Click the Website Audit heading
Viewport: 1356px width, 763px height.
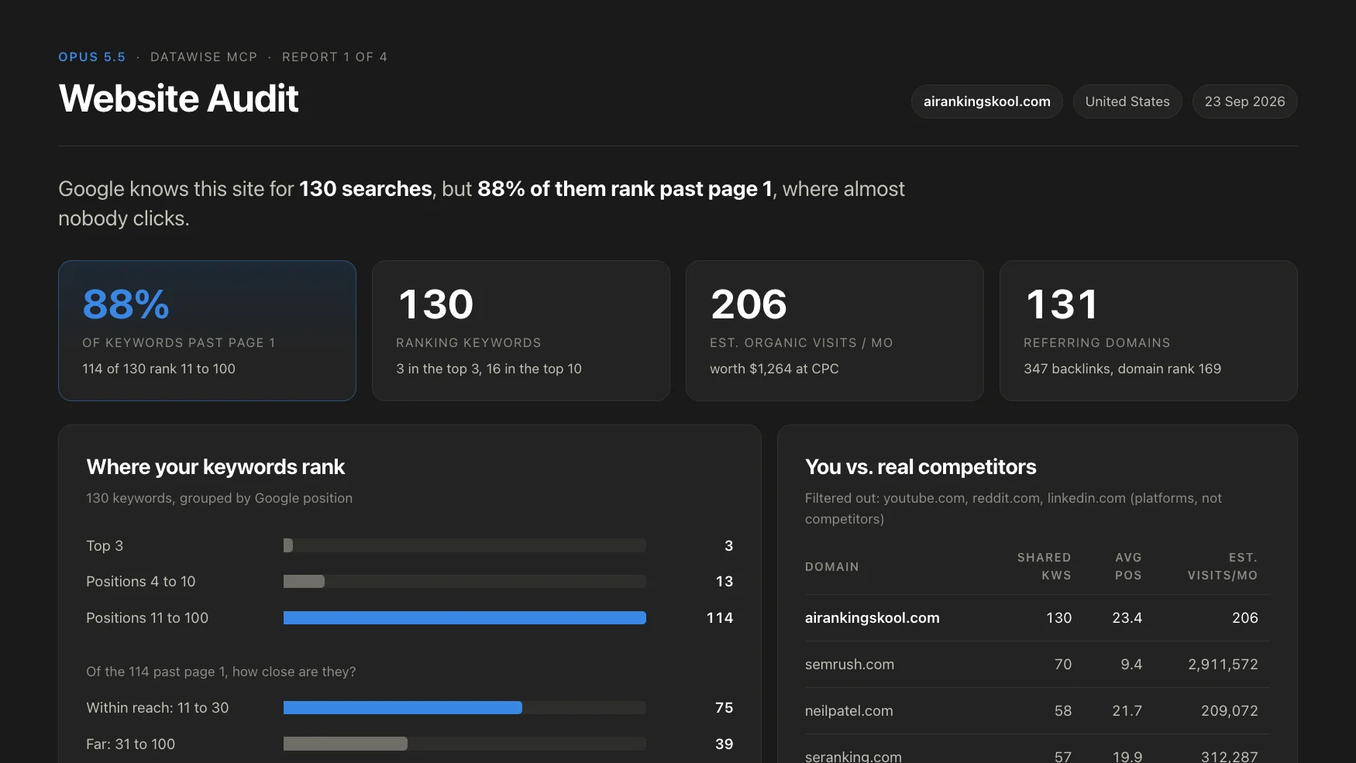click(x=179, y=98)
